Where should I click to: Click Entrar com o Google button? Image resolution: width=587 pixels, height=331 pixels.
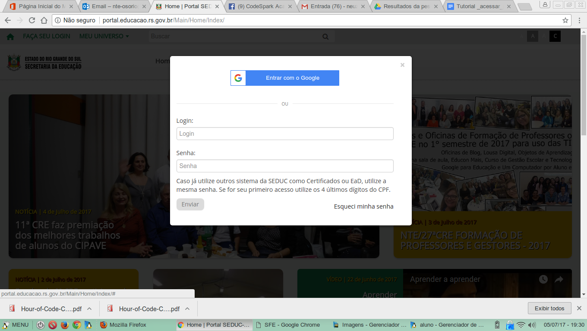[x=285, y=78]
